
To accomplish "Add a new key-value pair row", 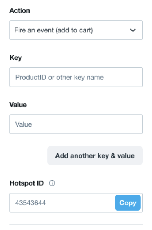I will tap(95, 156).
